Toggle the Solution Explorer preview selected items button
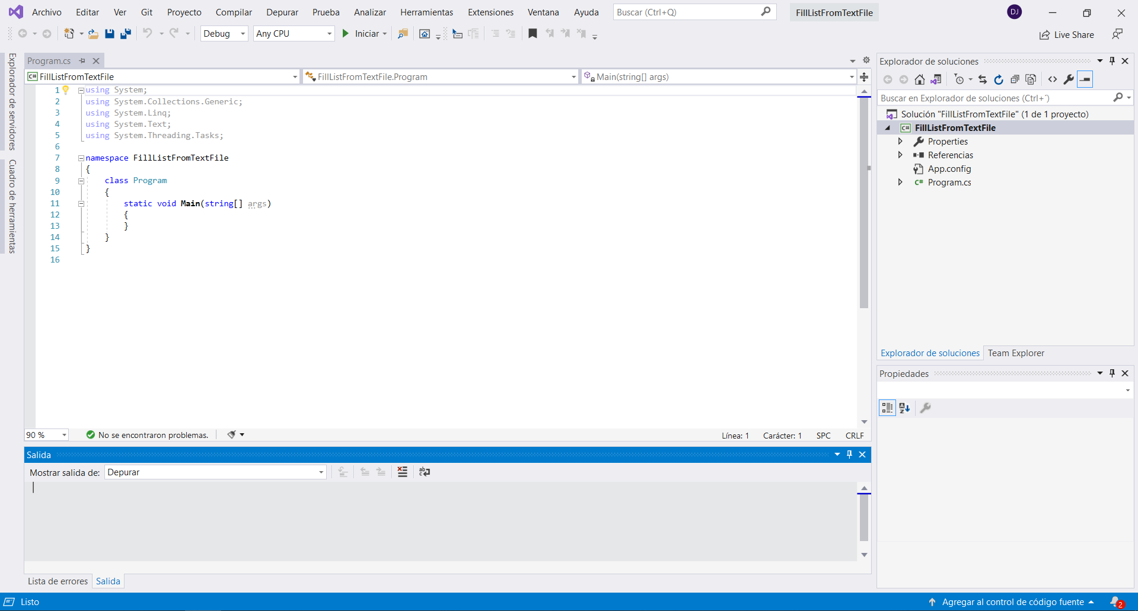Viewport: 1138px width, 611px height. click(1085, 79)
